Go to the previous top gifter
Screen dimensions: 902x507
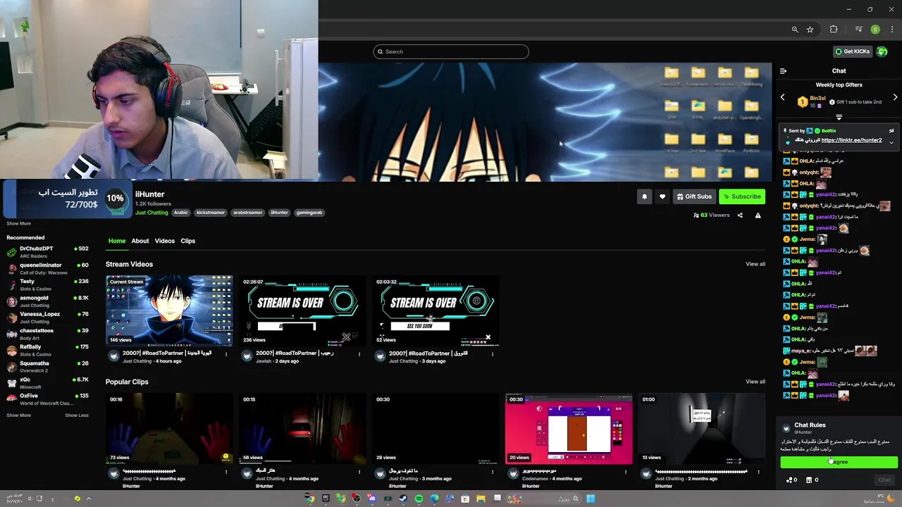point(783,97)
